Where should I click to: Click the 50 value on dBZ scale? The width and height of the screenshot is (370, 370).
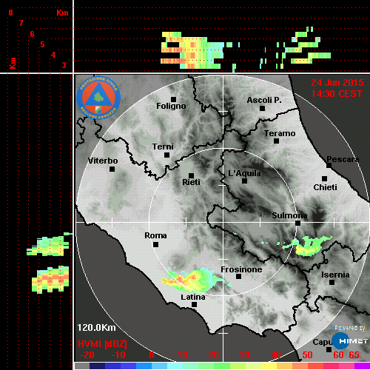click(307, 355)
